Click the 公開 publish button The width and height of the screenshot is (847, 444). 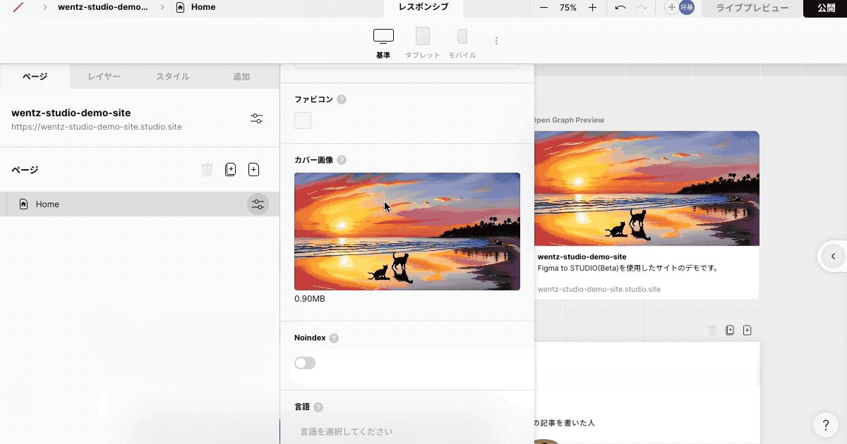tap(825, 8)
